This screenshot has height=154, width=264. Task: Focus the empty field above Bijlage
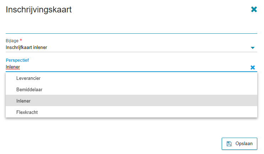pyautogui.click(x=131, y=29)
